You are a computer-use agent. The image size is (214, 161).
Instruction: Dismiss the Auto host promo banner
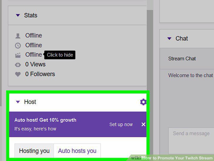click(x=143, y=124)
